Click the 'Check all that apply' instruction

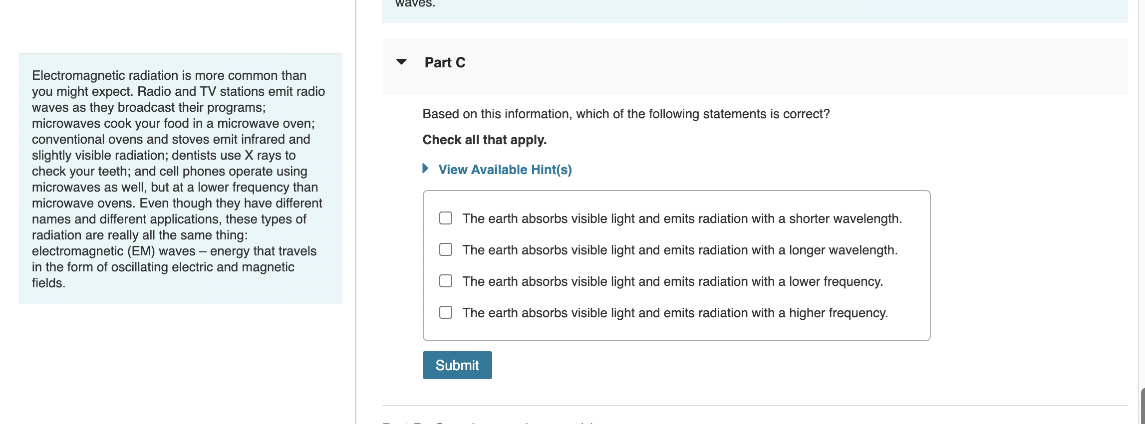[485, 140]
